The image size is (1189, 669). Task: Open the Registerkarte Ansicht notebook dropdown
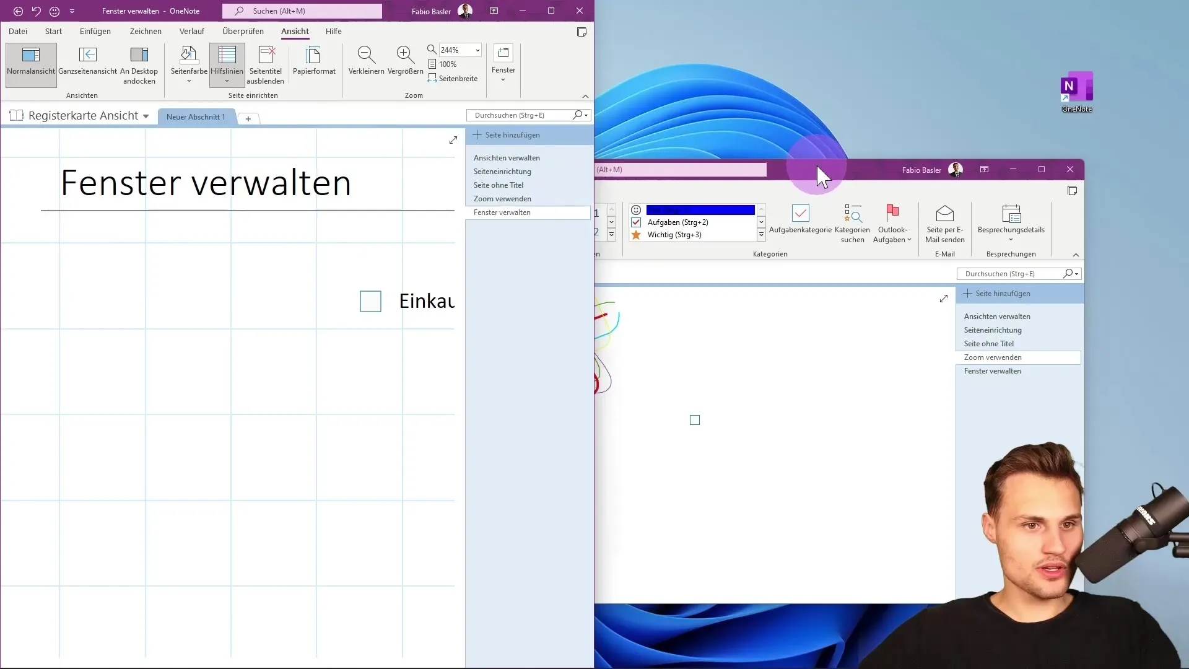tap(146, 116)
